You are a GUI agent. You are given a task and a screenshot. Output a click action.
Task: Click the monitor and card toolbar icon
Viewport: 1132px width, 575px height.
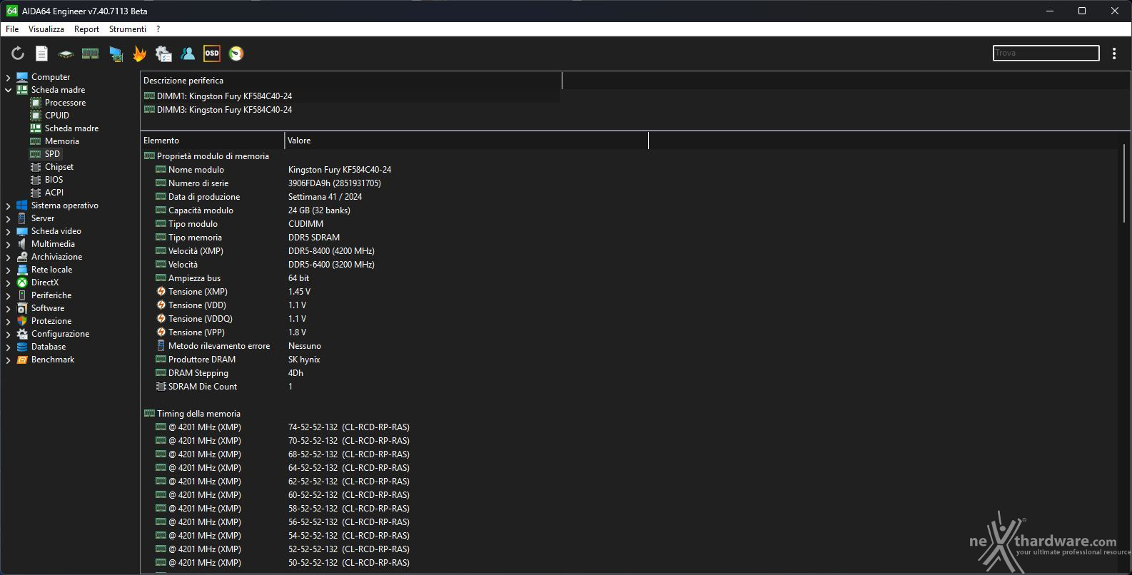click(x=116, y=54)
